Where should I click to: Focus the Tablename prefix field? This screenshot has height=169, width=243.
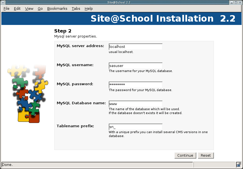(135, 127)
